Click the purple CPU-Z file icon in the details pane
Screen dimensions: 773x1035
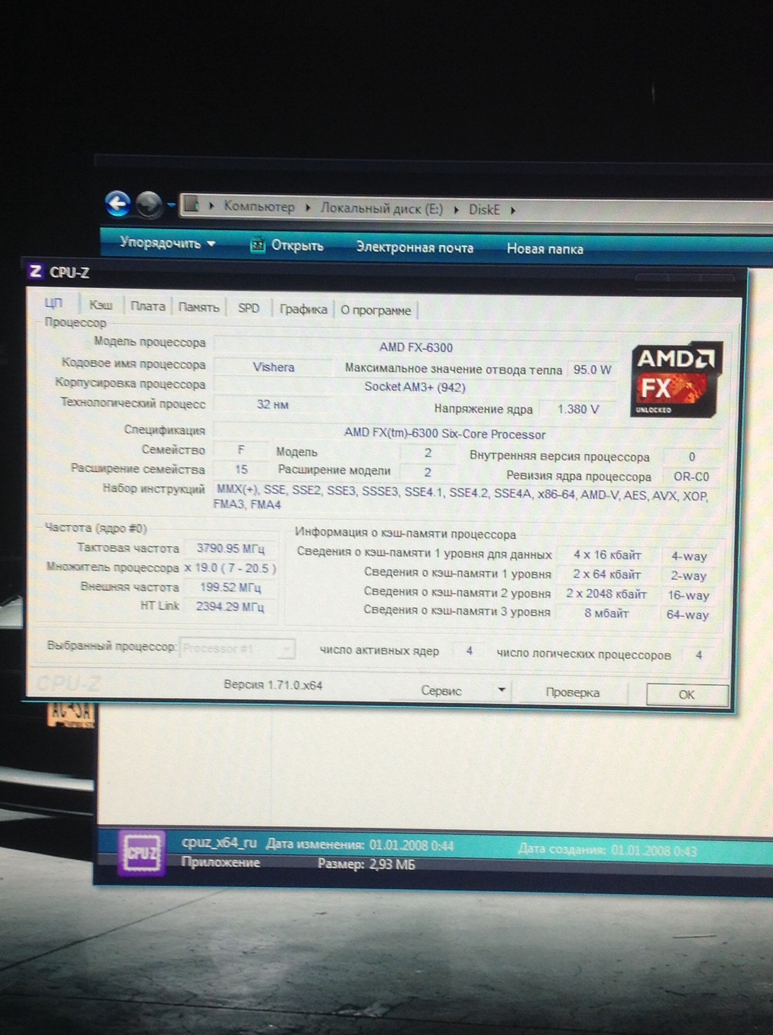coord(142,853)
